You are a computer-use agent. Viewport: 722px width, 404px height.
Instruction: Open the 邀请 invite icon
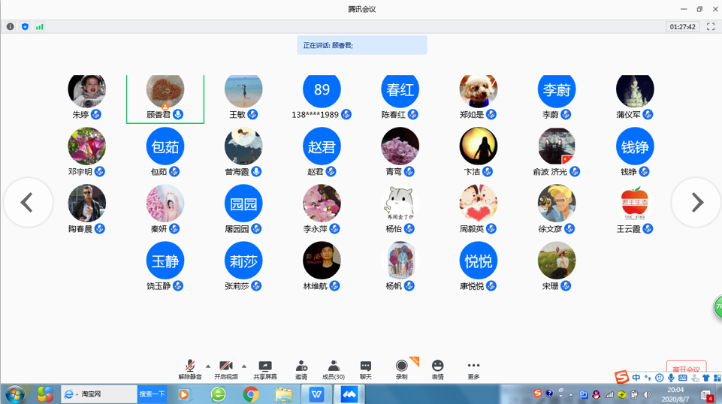pyautogui.click(x=301, y=369)
